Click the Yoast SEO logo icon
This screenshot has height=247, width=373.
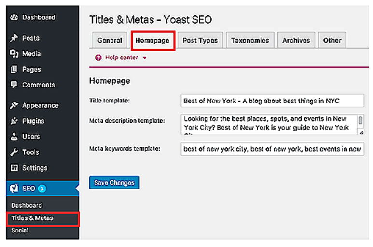tap(14, 189)
